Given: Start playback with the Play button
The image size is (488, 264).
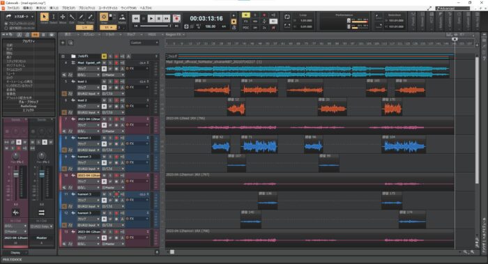Looking at the screenshot, I should (x=151, y=19).
